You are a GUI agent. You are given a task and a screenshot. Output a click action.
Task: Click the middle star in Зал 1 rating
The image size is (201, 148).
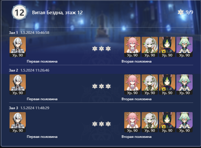(101, 49)
